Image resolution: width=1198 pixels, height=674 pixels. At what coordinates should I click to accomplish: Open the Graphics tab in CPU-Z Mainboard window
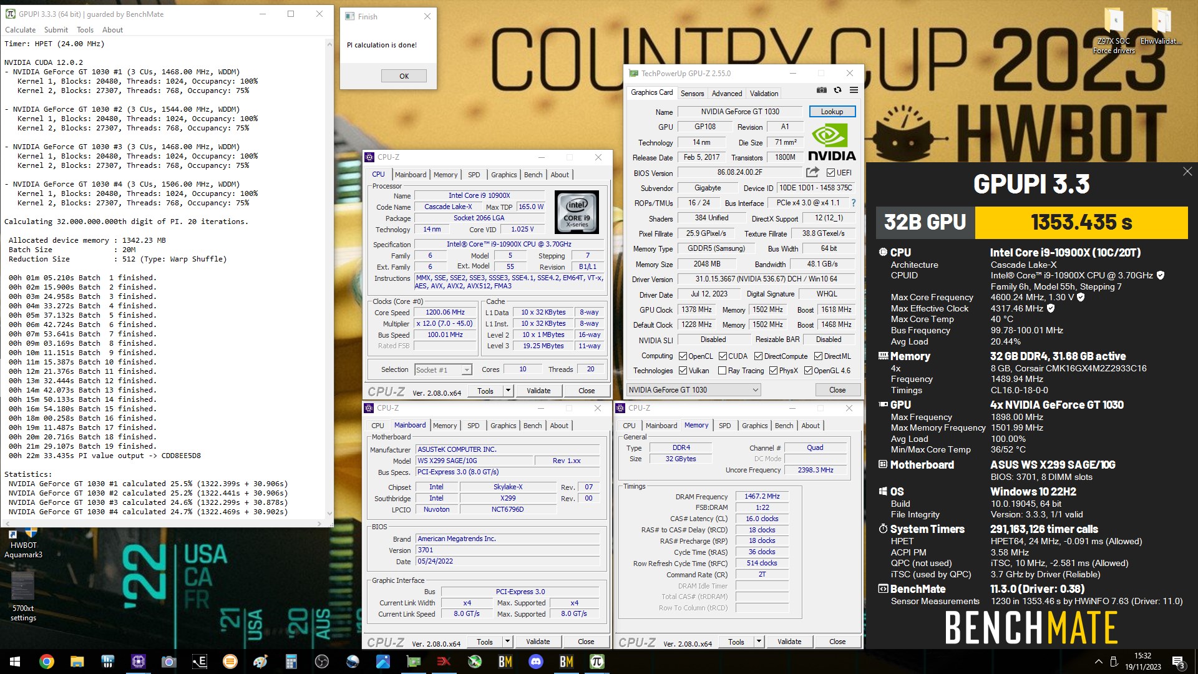(x=503, y=426)
